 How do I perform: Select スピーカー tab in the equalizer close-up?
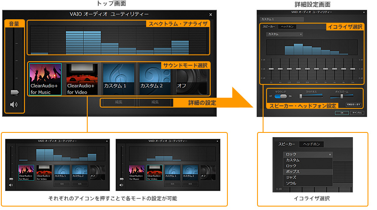[287, 144]
